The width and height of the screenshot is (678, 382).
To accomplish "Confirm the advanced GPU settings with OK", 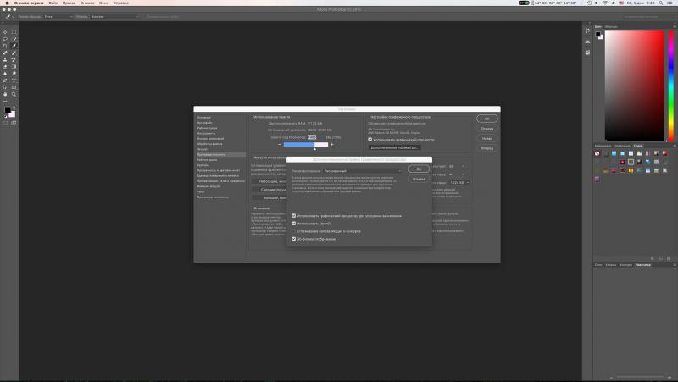I will (419, 169).
